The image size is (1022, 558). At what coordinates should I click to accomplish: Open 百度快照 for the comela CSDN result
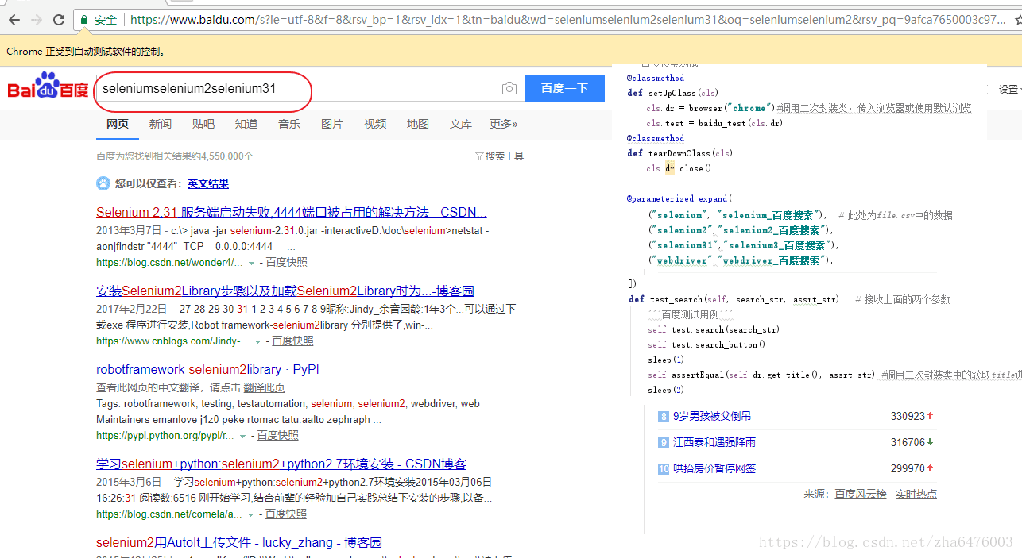point(285,514)
